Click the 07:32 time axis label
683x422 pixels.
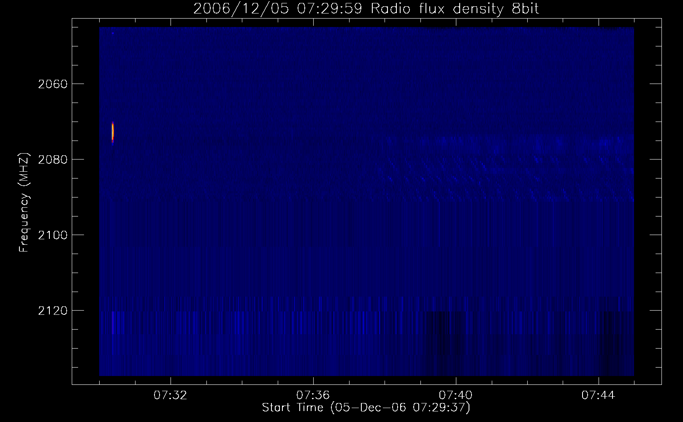171,395
